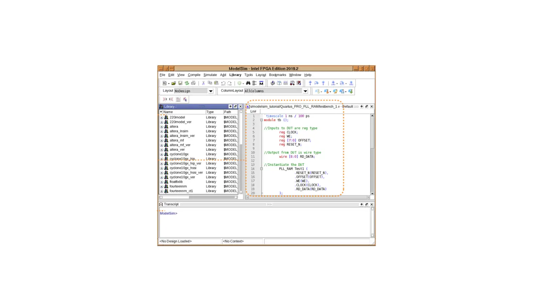This screenshot has width=559, height=308.
Task: Click the Compile icon in toolbar
Action: pos(272,83)
